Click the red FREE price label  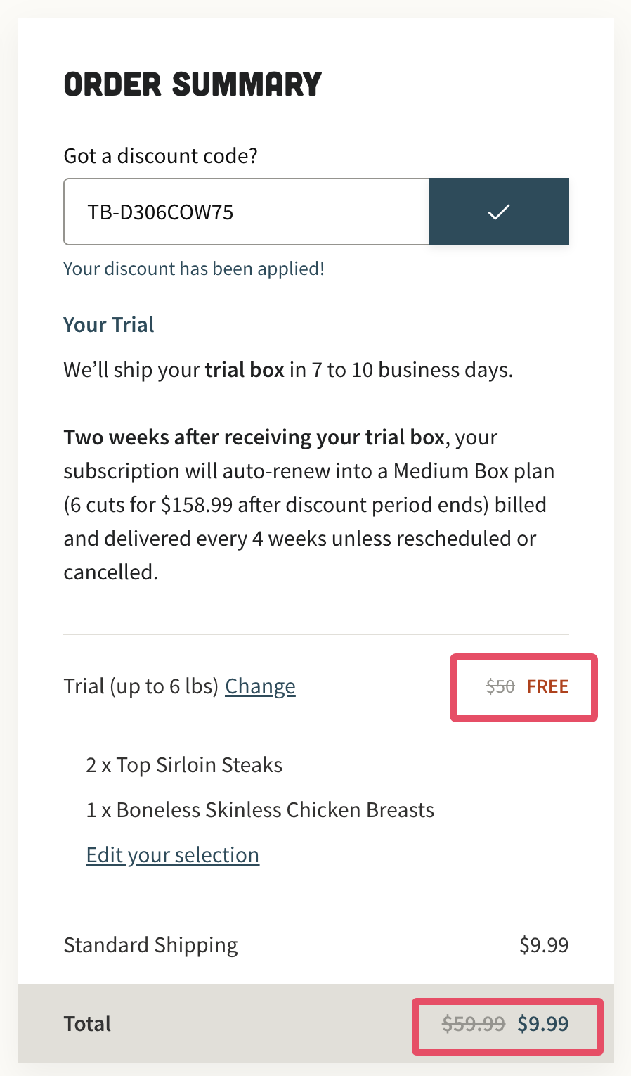coord(547,687)
